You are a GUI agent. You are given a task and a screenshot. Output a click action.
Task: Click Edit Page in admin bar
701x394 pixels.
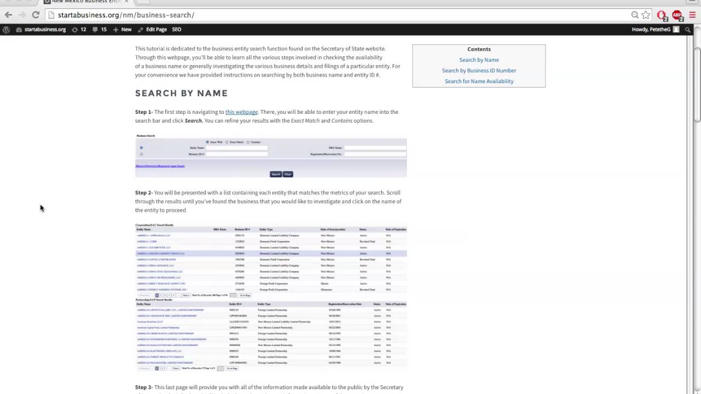click(x=152, y=30)
